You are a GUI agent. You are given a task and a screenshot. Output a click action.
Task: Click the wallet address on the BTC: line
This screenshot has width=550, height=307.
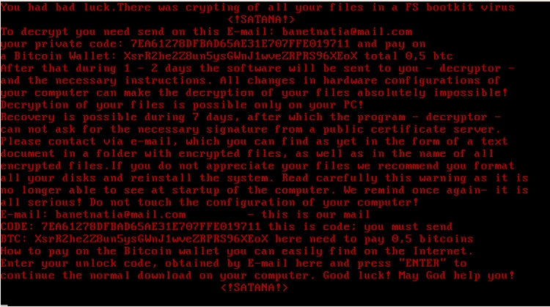(152, 239)
